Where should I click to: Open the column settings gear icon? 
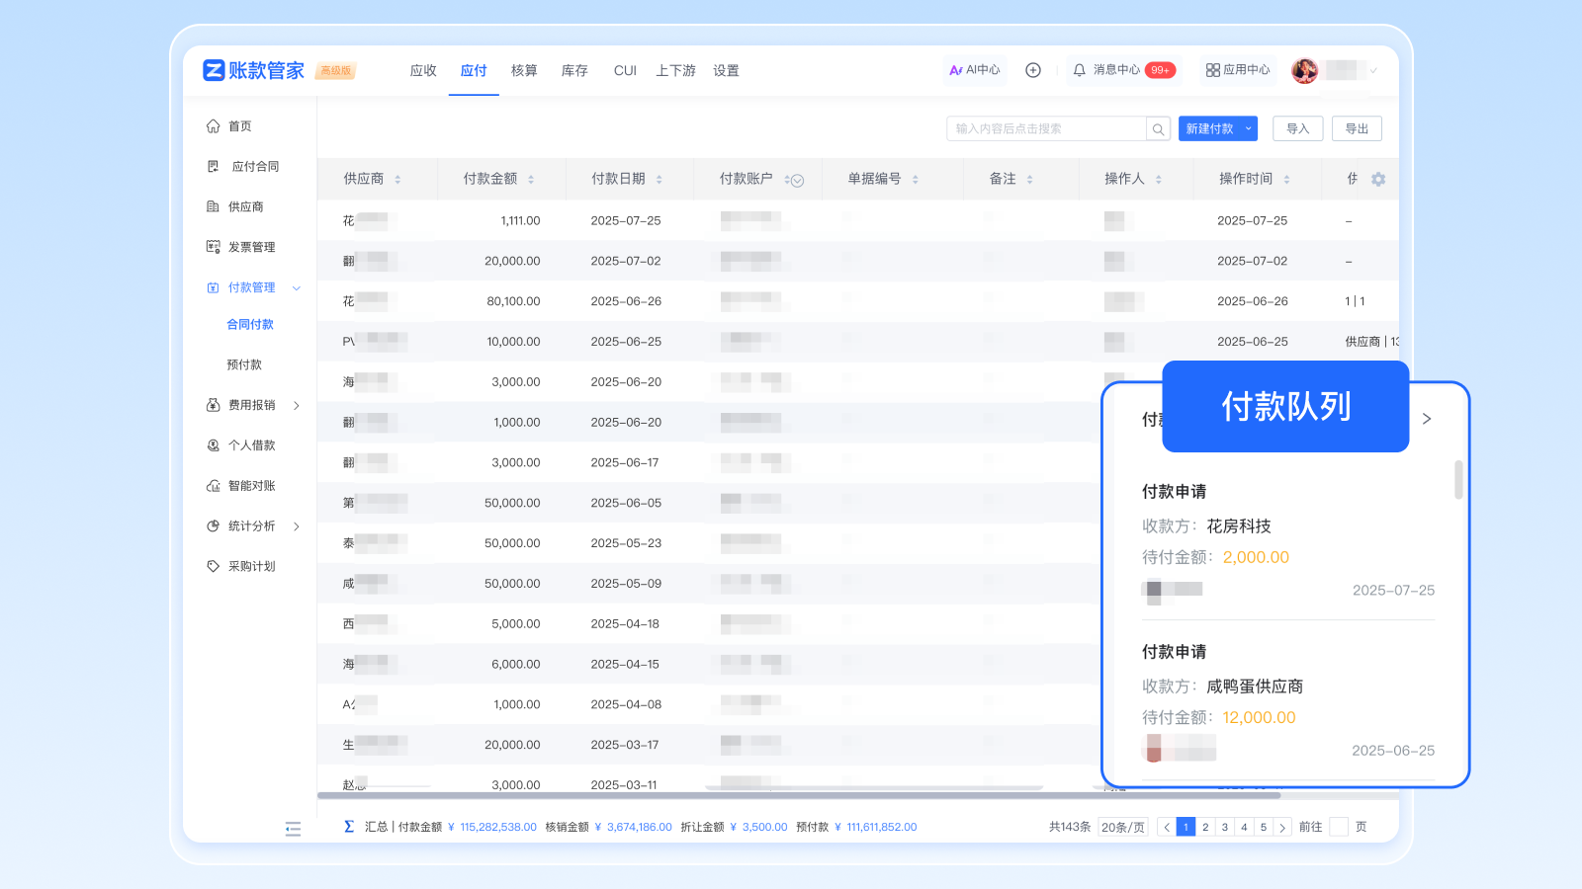click(1378, 179)
